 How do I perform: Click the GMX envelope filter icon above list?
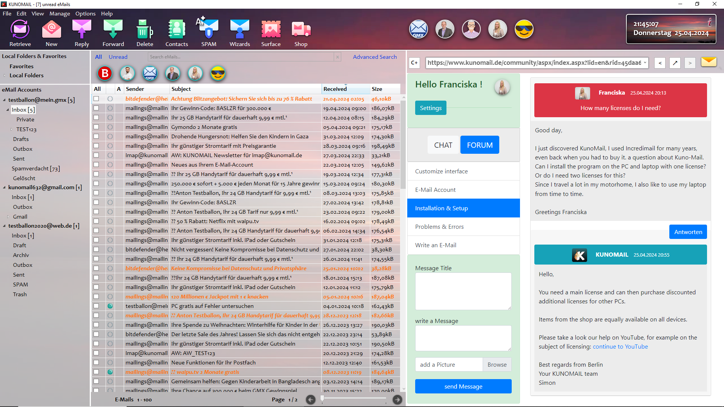(x=150, y=73)
